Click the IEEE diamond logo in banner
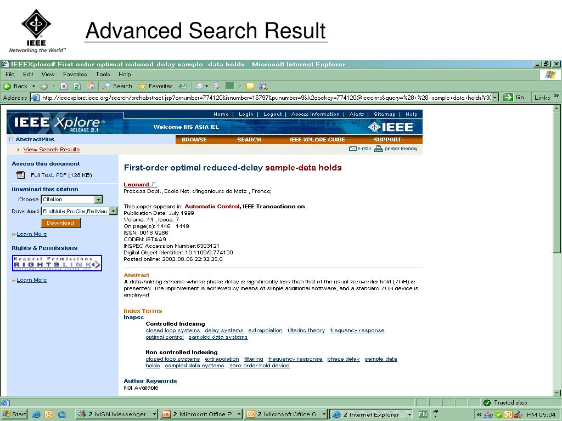The image size is (562, 421). [374, 127]
